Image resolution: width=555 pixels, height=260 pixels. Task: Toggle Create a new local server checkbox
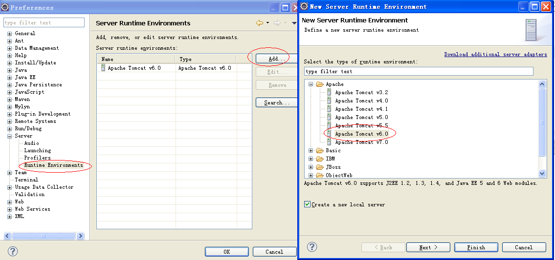point(307,204)
